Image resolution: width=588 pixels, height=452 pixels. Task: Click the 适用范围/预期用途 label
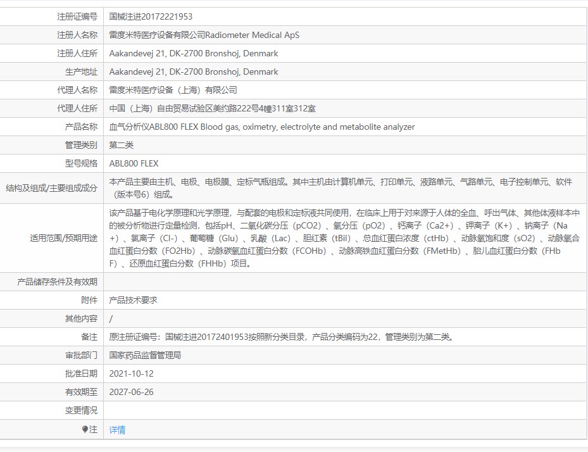[64, 238]
